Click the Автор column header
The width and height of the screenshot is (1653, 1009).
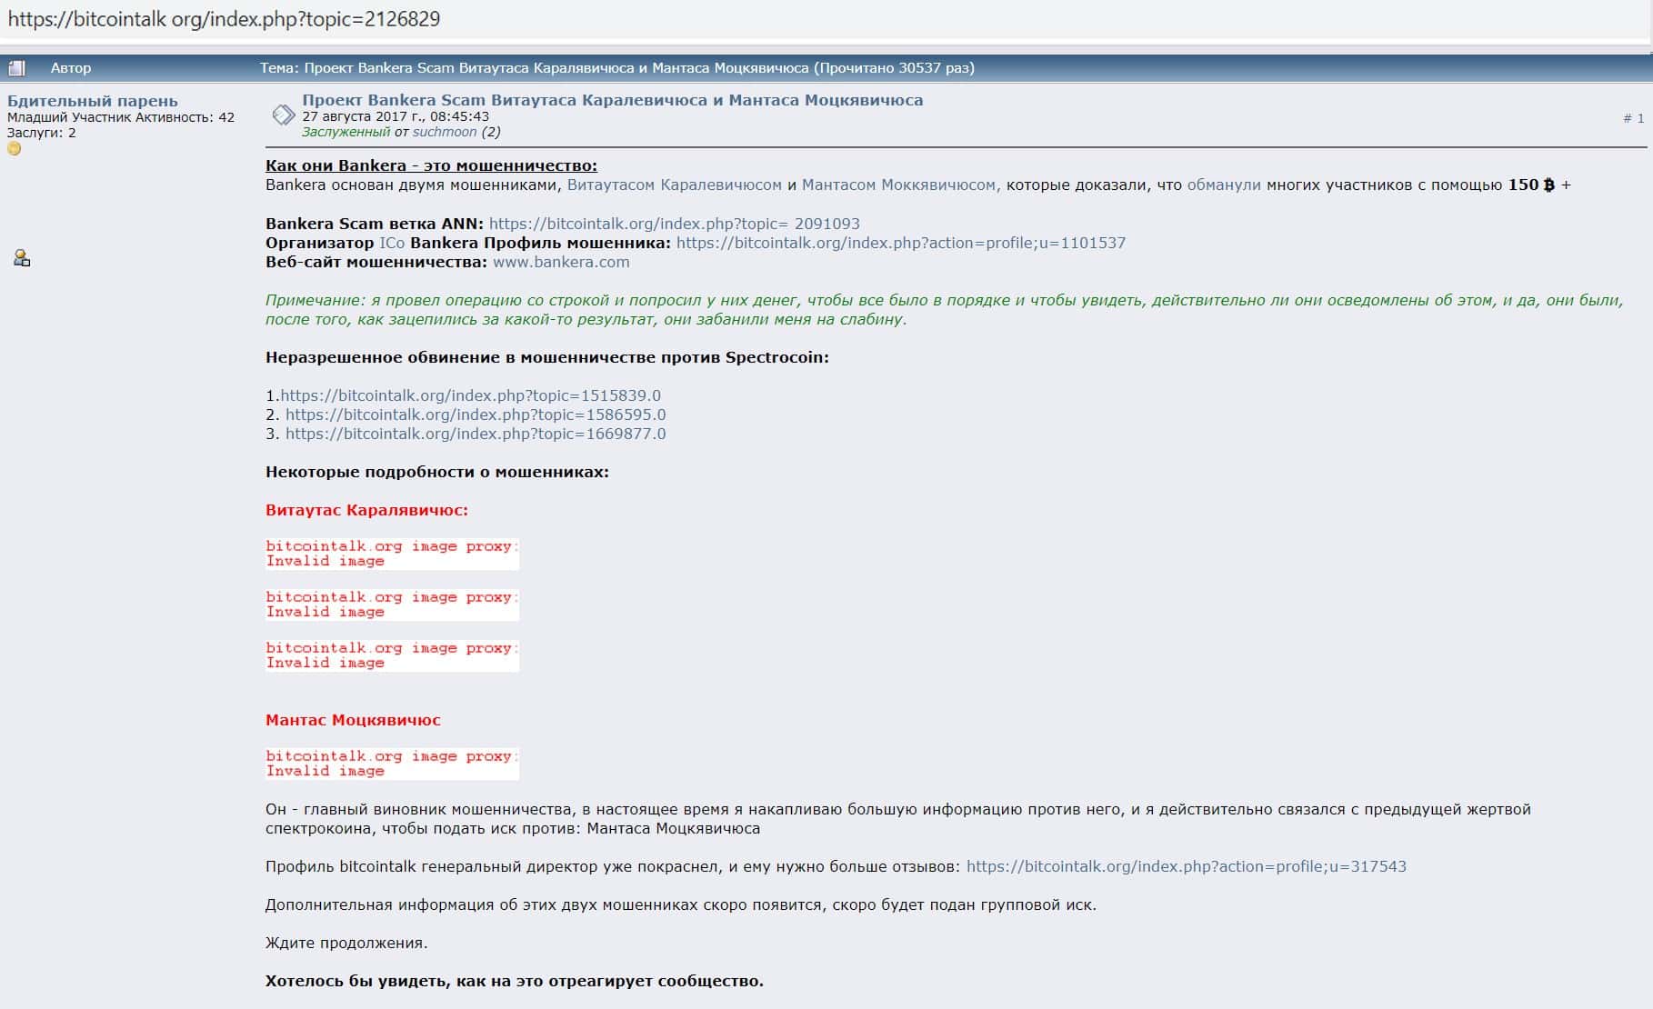pyautogui.click(x=71, y=68)
